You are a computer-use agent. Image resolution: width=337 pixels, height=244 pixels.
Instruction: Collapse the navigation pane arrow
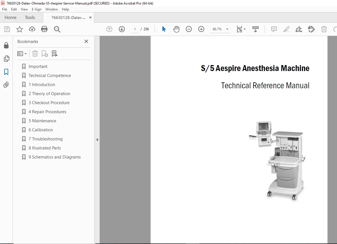point(97,140)
